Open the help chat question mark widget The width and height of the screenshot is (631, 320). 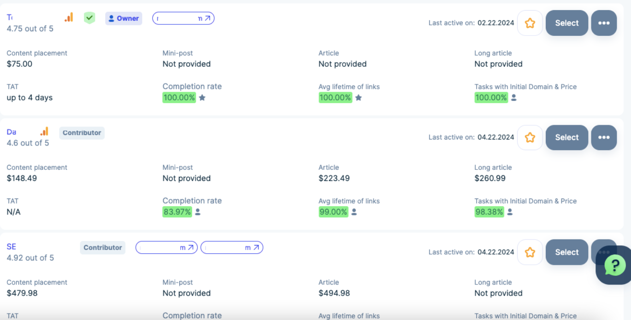(615, 265)
